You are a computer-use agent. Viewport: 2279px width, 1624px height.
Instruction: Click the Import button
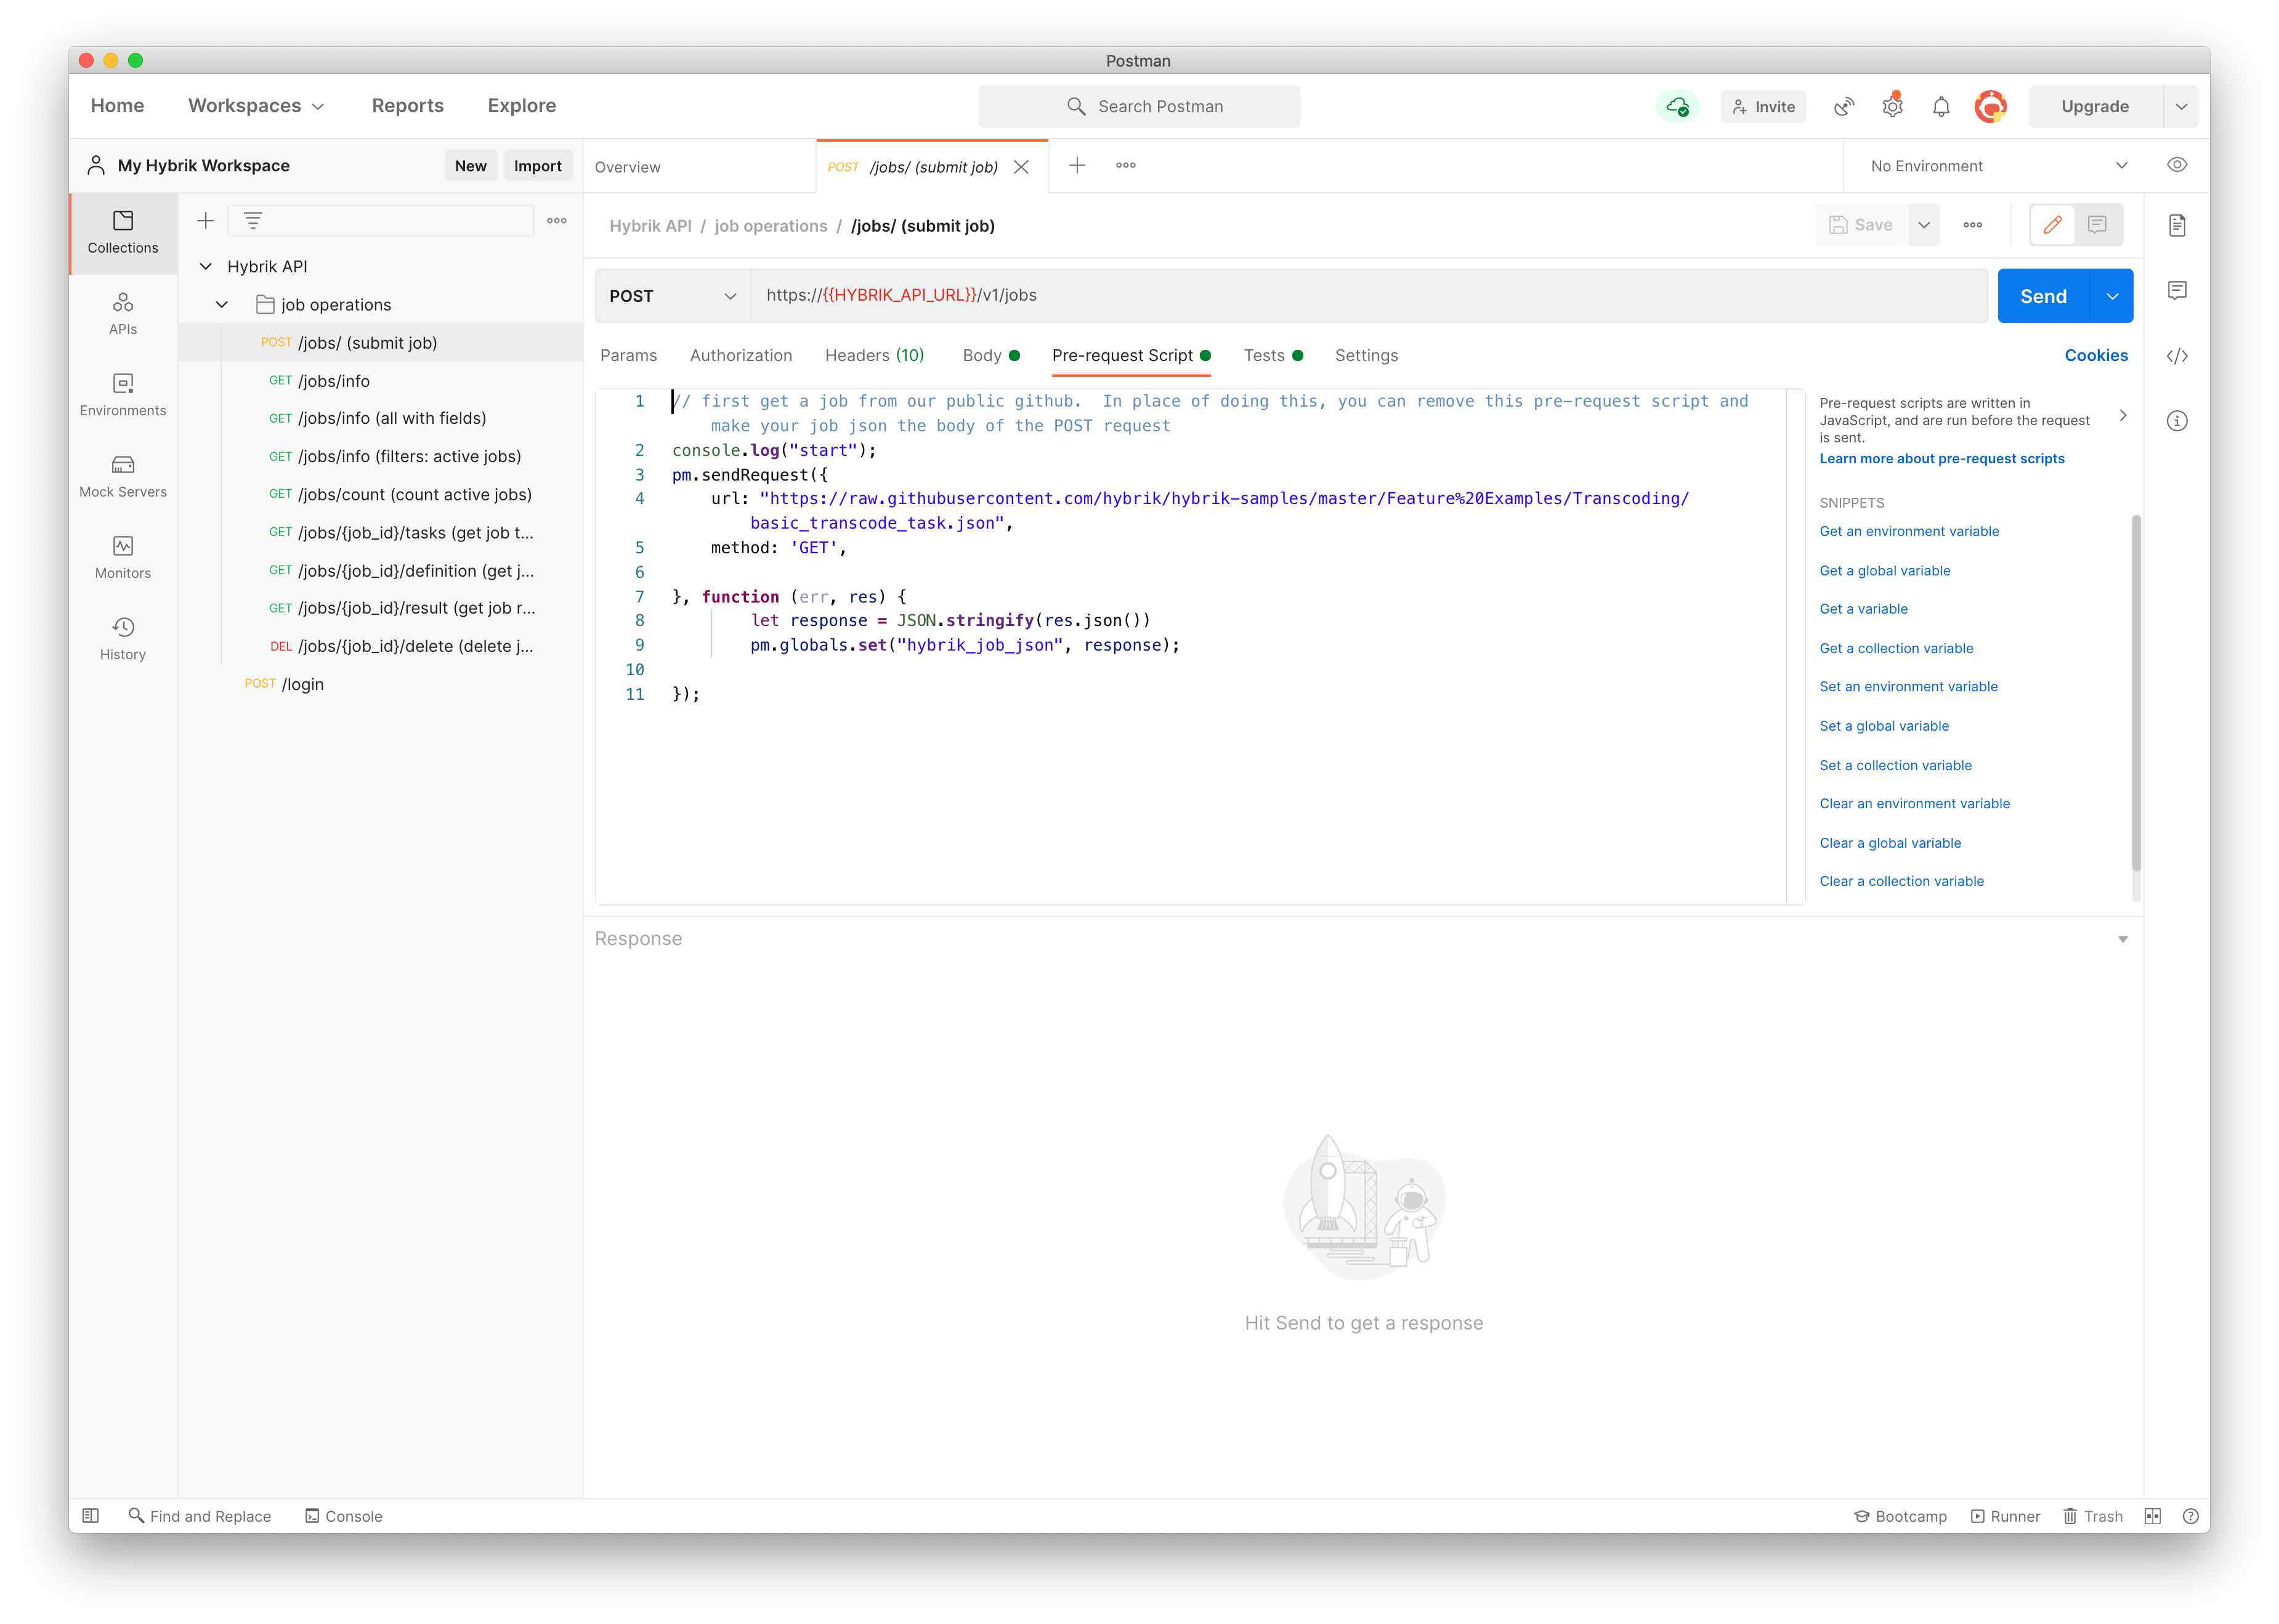[538, 166]
